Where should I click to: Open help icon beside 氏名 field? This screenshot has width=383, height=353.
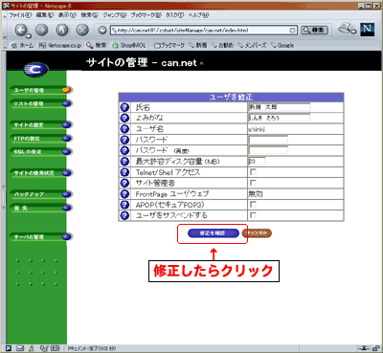(124, 107)
